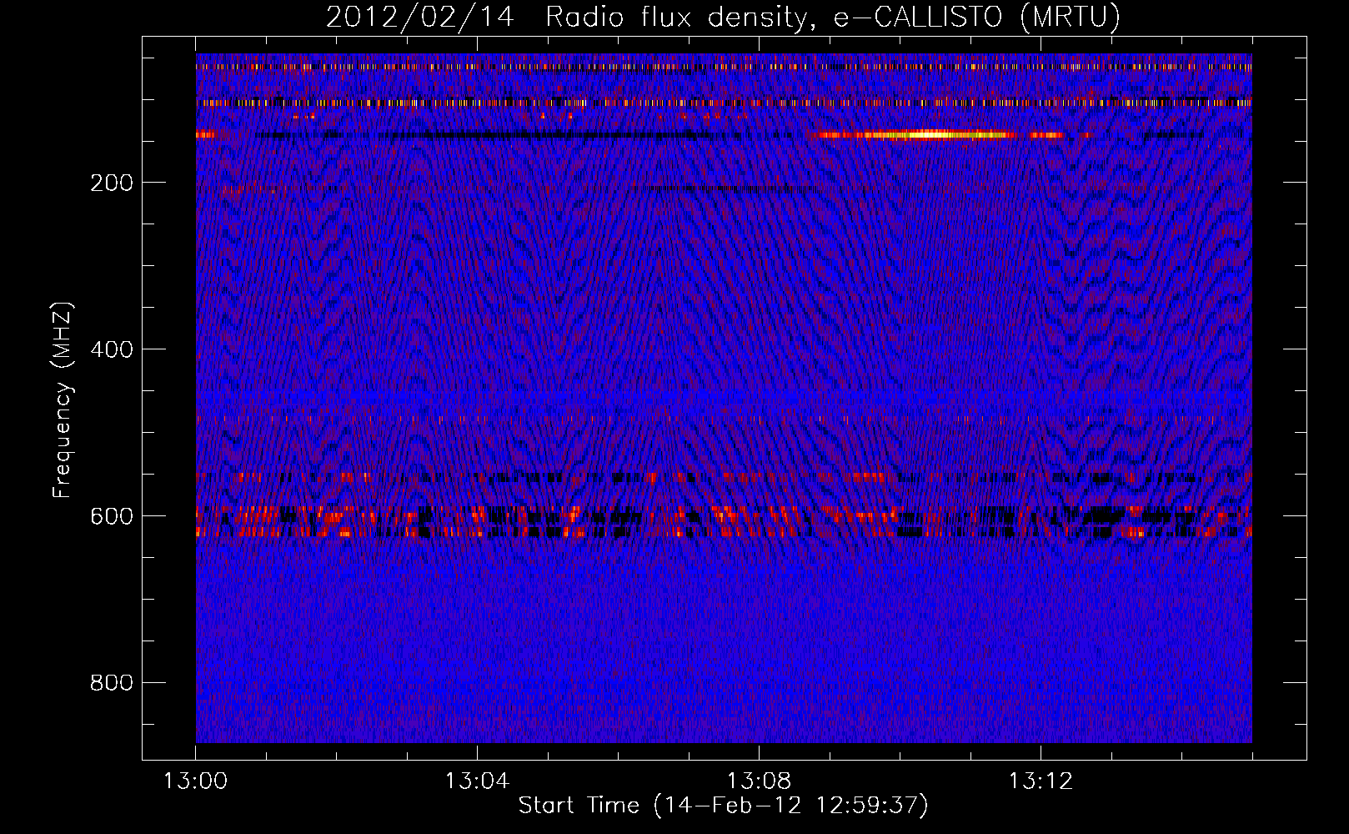1349x834 pixels.
Task: Click the '800' frequency tick label
Action: pos(112,683)
